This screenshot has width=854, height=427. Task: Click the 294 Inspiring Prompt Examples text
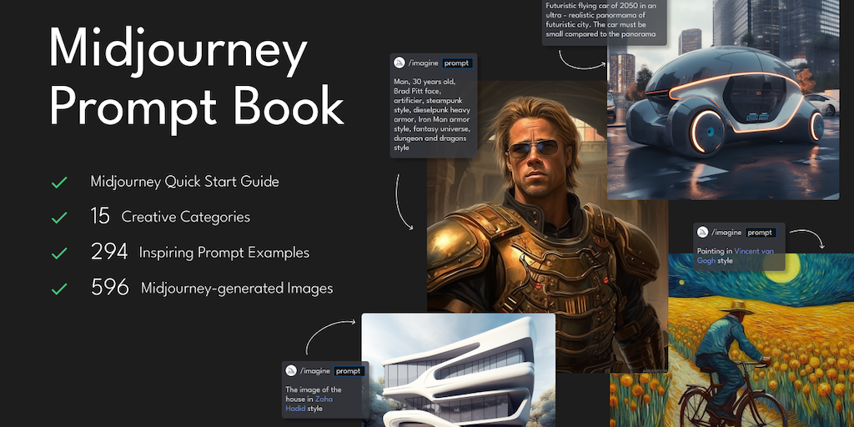pos(200,252)
